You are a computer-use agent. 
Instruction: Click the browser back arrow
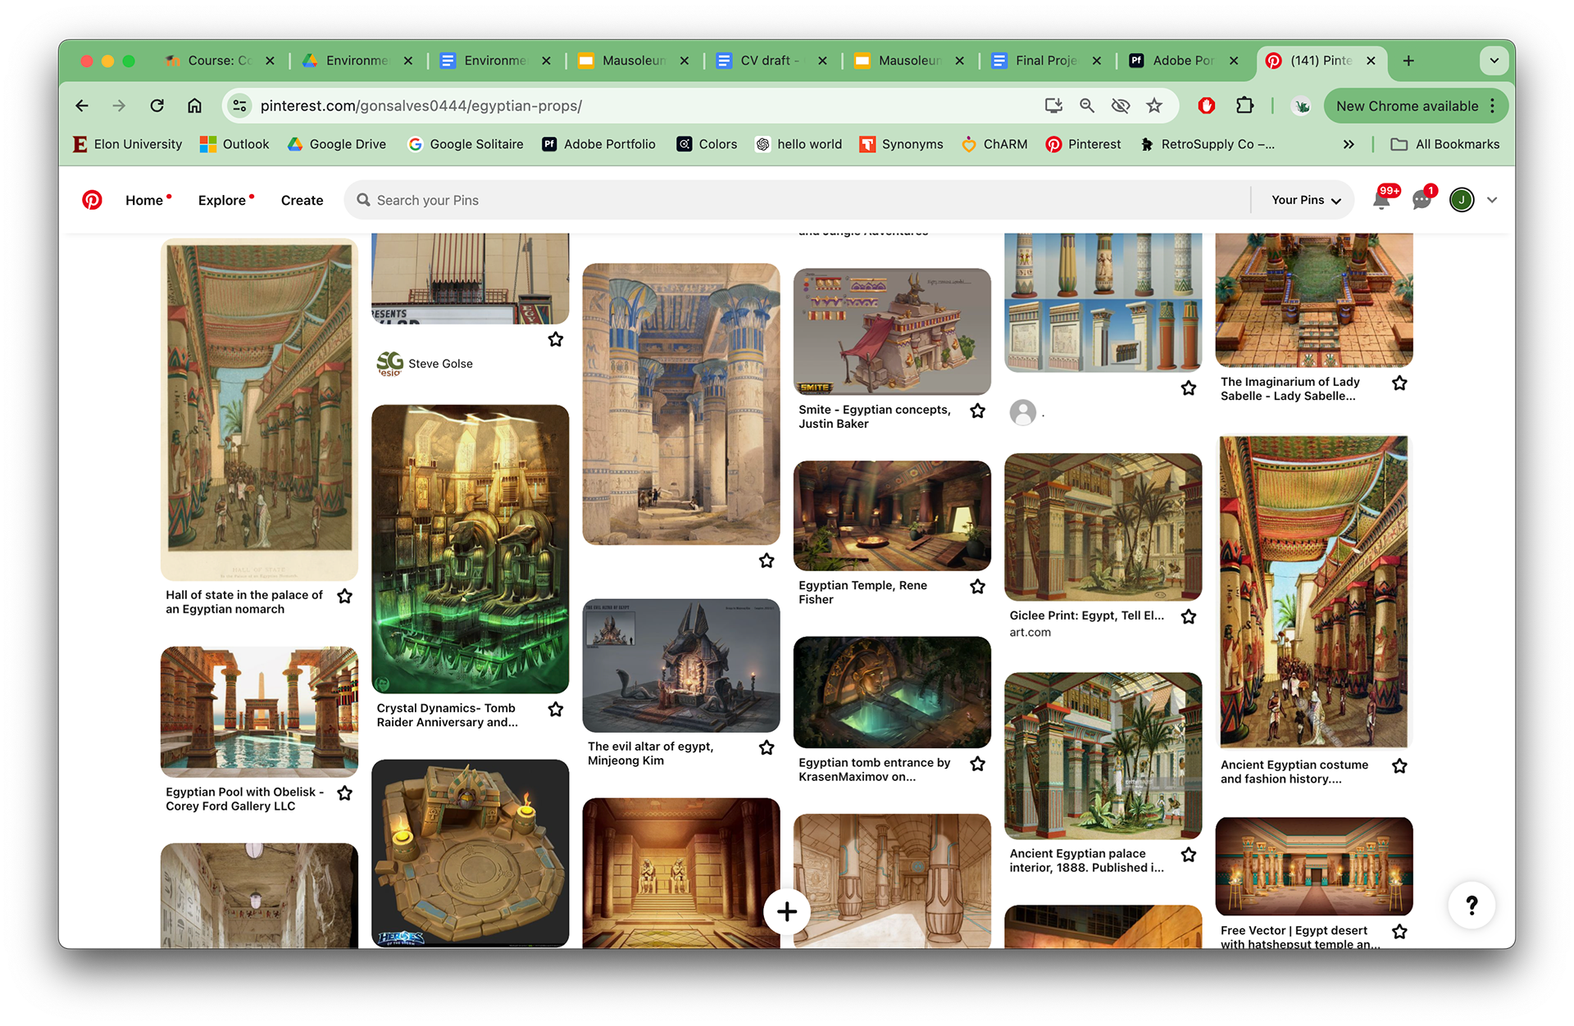tap(82, 106)
